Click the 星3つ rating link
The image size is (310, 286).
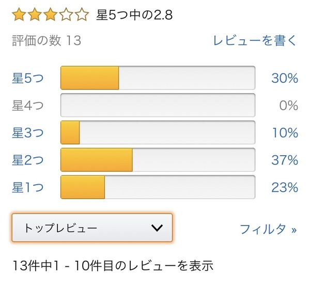tap(28, 133)
